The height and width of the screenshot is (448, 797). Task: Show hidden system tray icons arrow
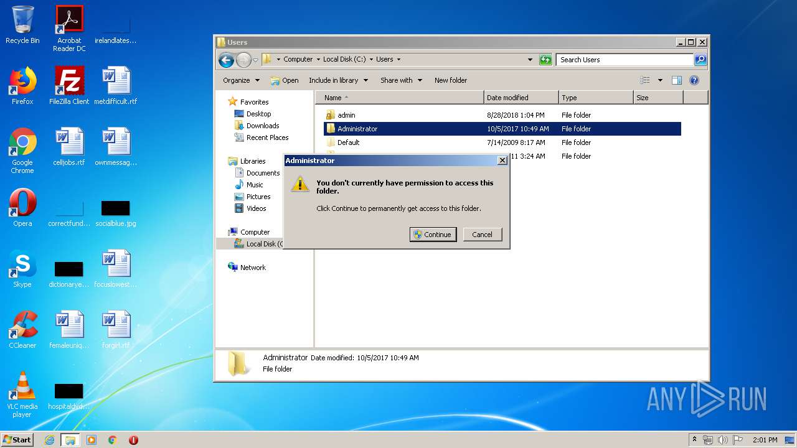coord(694,440)
